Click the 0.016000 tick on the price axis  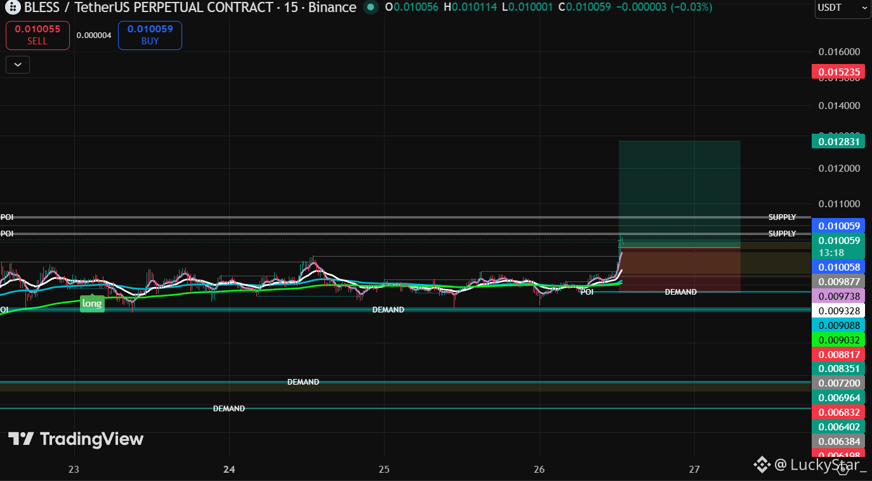[838, 52]
